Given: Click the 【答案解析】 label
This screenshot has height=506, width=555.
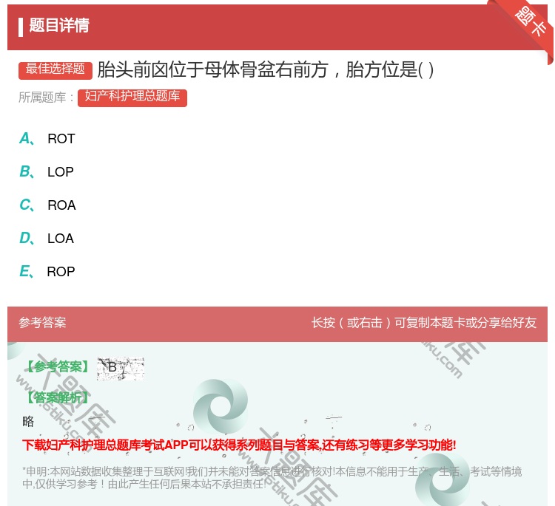Looking at the screenshot, I should [x=58, y=398].
